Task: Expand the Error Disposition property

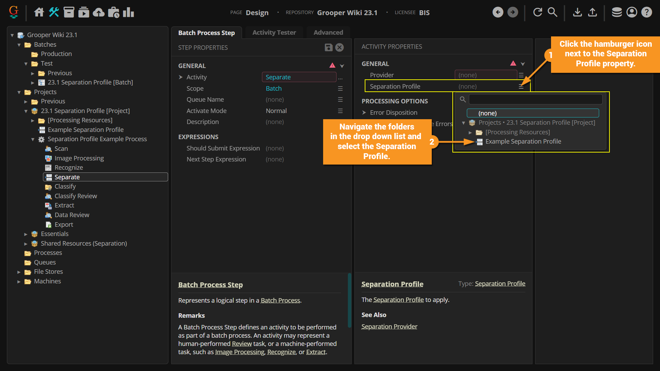Action: click(x=364, y=113)
